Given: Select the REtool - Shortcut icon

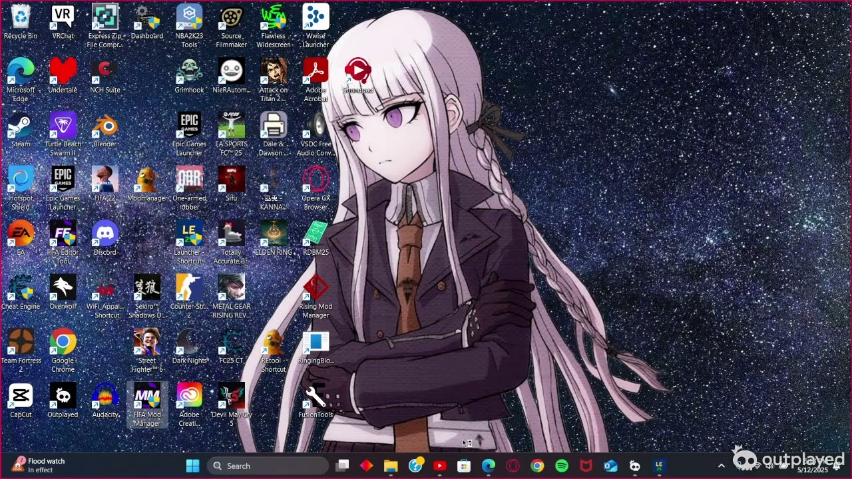Looking at the screenshot, I should [274, 350].
